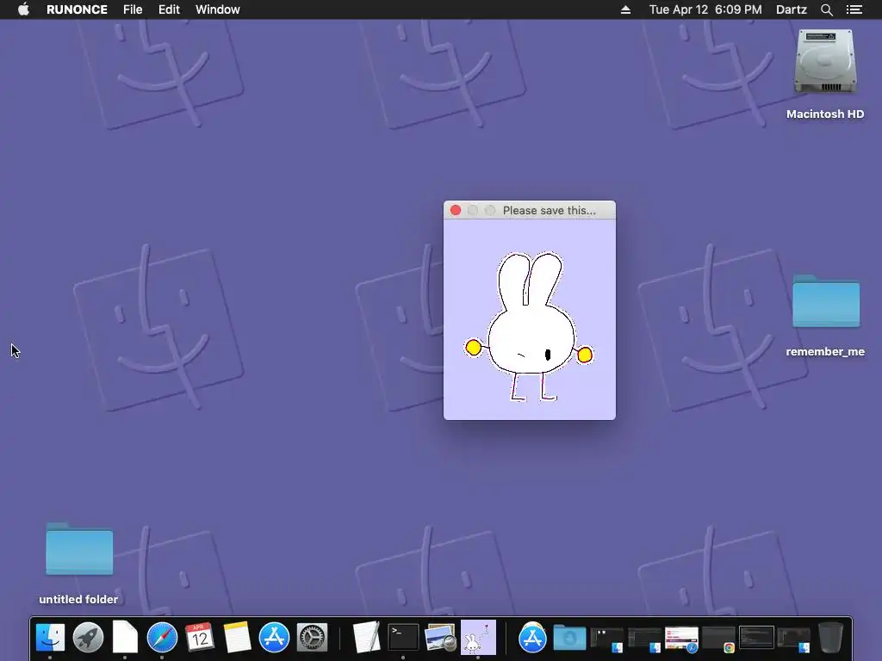Click the "remember_me" folder name text

tap(825, 352)
